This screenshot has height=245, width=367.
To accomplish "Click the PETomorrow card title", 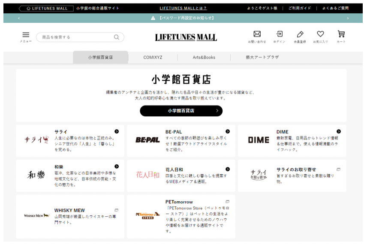I will tap(179, 202).
